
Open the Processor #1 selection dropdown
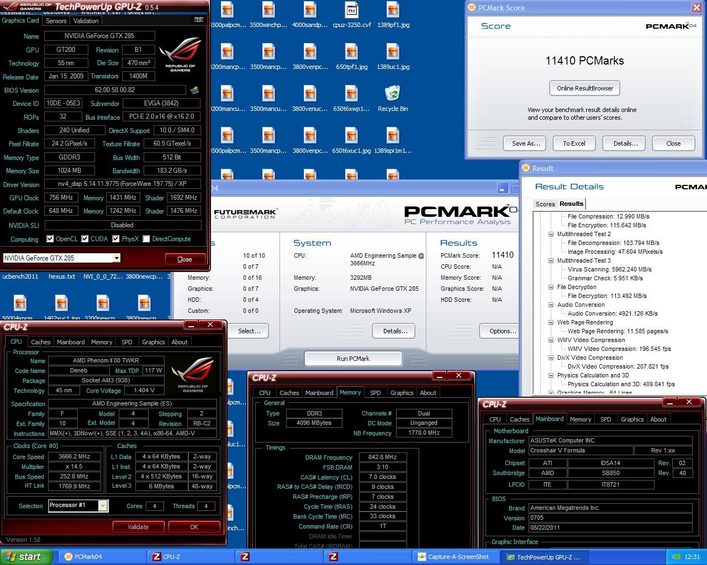click(103, 505)
